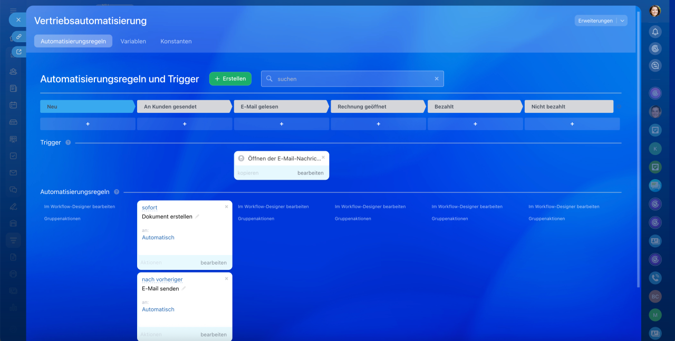Image resolution: width=675 pixels, height=341 pixels.
Task: Open the mail icon in left sidebar
Action: (x=13, y=173)
